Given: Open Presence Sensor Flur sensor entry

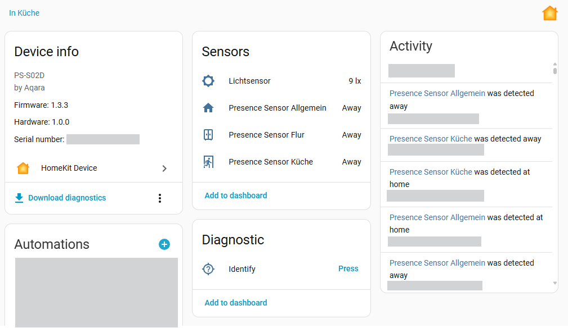Looking at the screenshot, I should 281,135.
